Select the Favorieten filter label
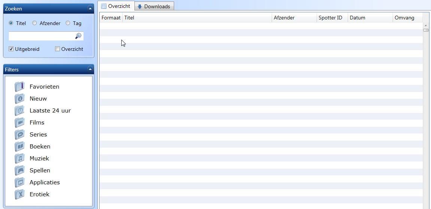 pos(45,87)
